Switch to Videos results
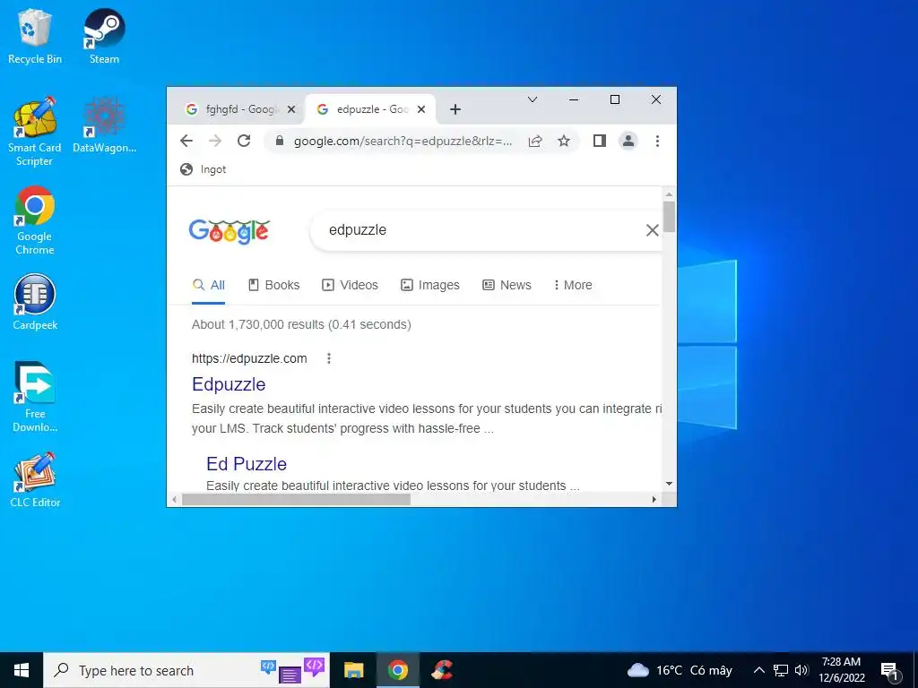Image resolution: width=918 pixels, height=688 pixels. [350, 285]
